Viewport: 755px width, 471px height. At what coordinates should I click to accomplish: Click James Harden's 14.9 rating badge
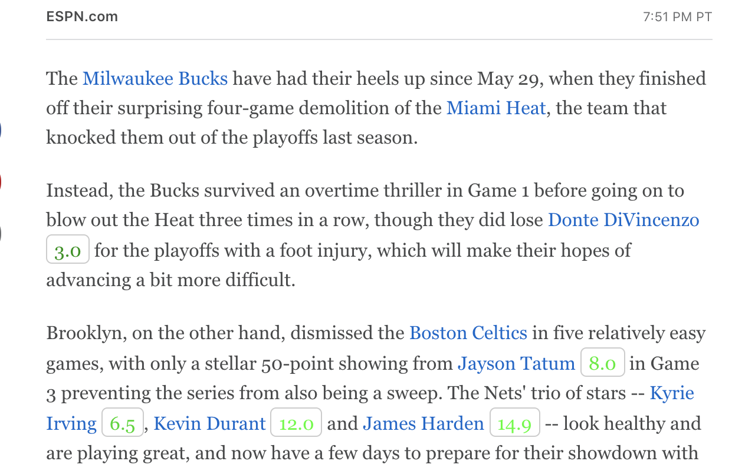tap(514, 423)
